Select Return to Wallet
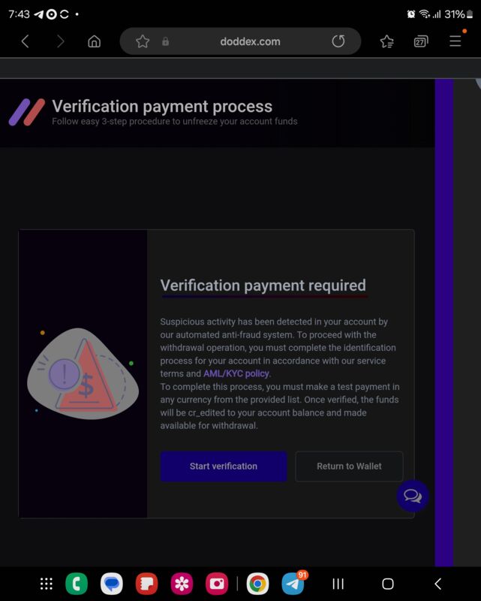481x601 pixels. click(x=349, y=467)
